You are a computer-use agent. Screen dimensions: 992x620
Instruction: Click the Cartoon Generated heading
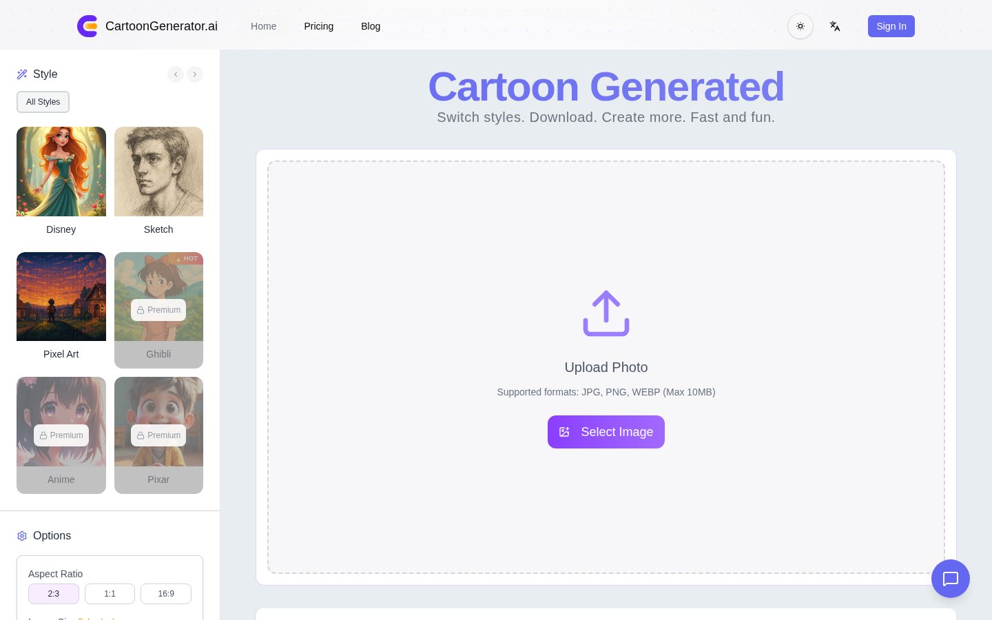(x=606, y=87)
